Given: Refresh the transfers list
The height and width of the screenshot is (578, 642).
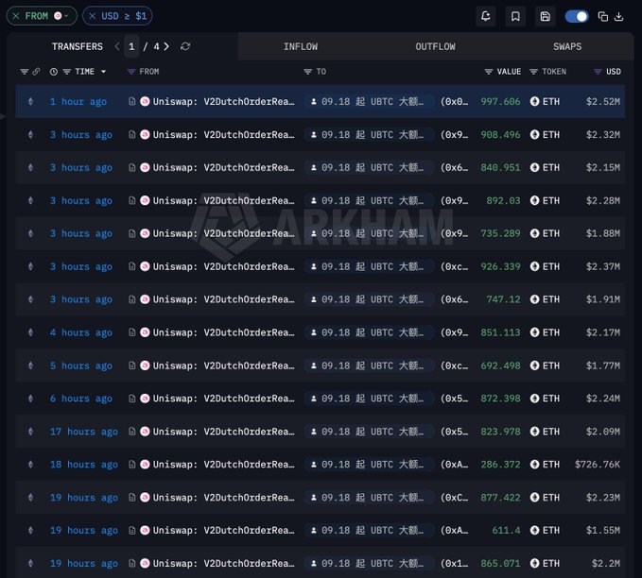Looking at the screenshot, I should 185,46.
